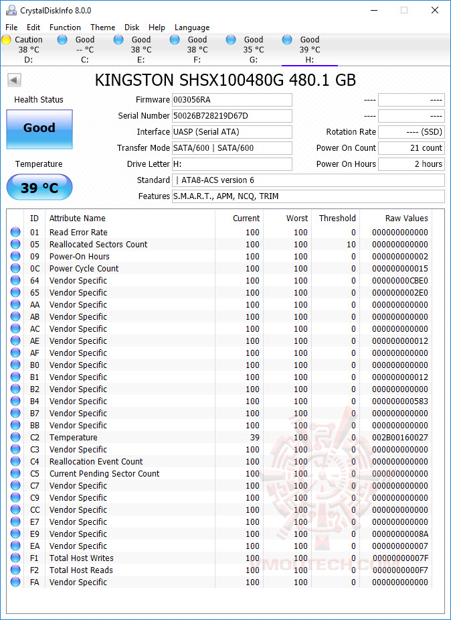Click status orb for Reallocation Event Count
451x620 pixels.
(15, 461)
